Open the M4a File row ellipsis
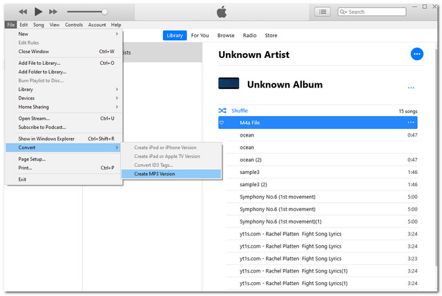Image resolution: width=442 pixels, height=296 pixels. [411, 122]
